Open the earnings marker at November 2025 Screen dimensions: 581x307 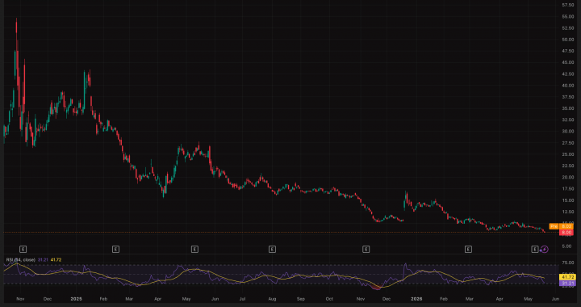[x=366, y=250]
